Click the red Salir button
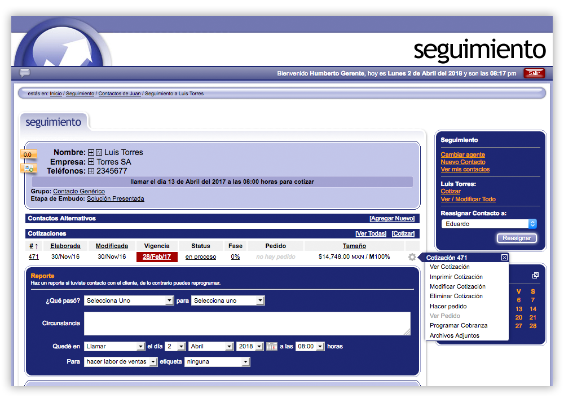This screenshot has height=407, width=564. pos(534,73)
